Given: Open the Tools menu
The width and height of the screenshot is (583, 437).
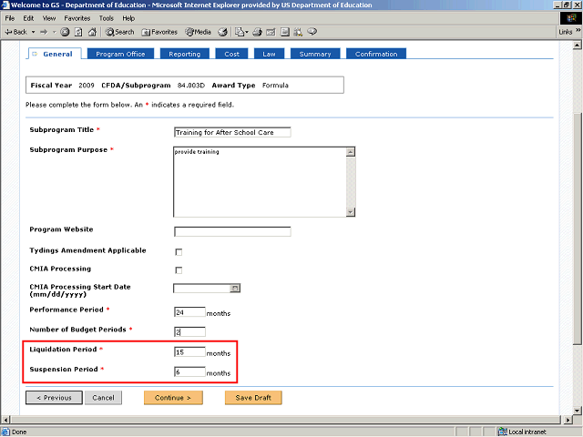Looking at the screenshot, I should pyautogui.click(x=106, y=18).
